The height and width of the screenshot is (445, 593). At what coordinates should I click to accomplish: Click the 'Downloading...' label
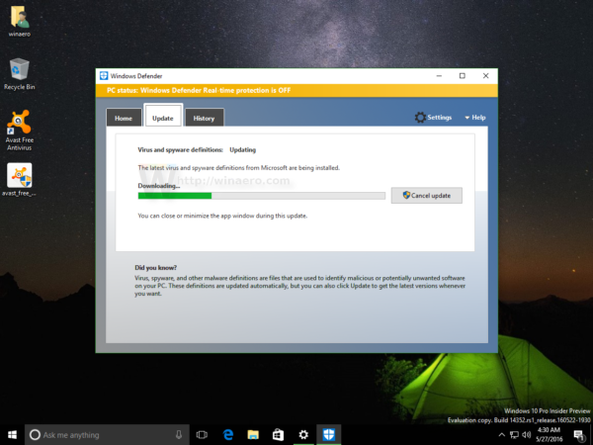(159, 186)
